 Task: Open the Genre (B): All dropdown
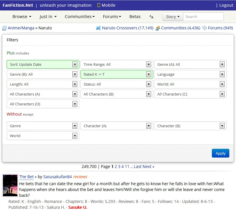(x=43, y=74)
